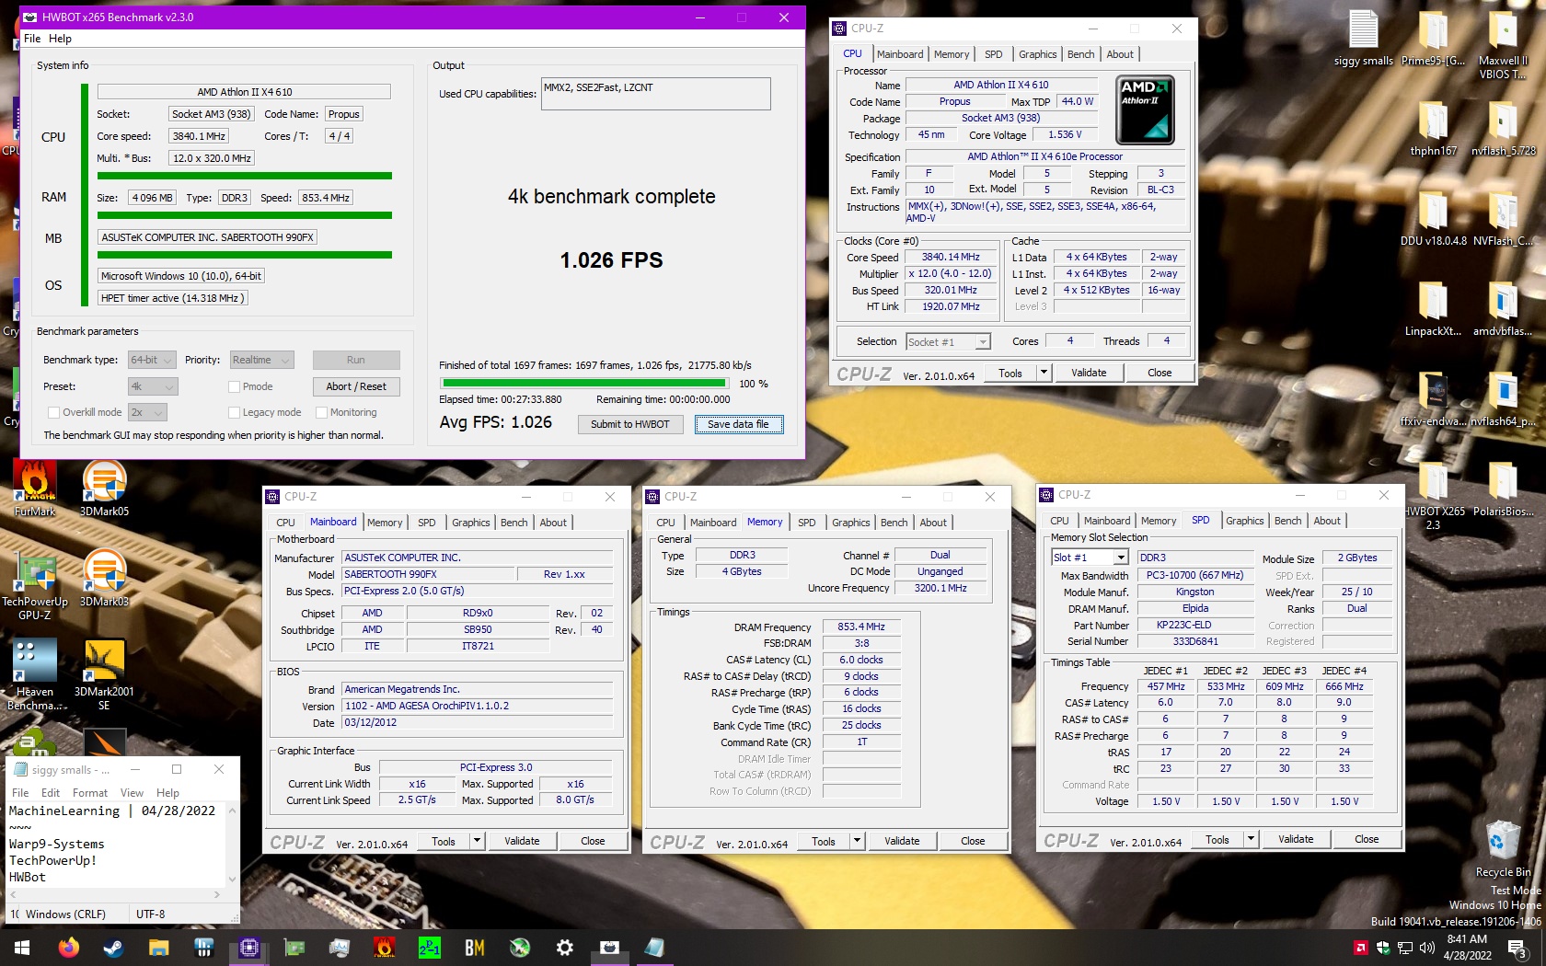
Task: Expand Tools arrow in Mainboard window
Action: [x=477, y=841]
